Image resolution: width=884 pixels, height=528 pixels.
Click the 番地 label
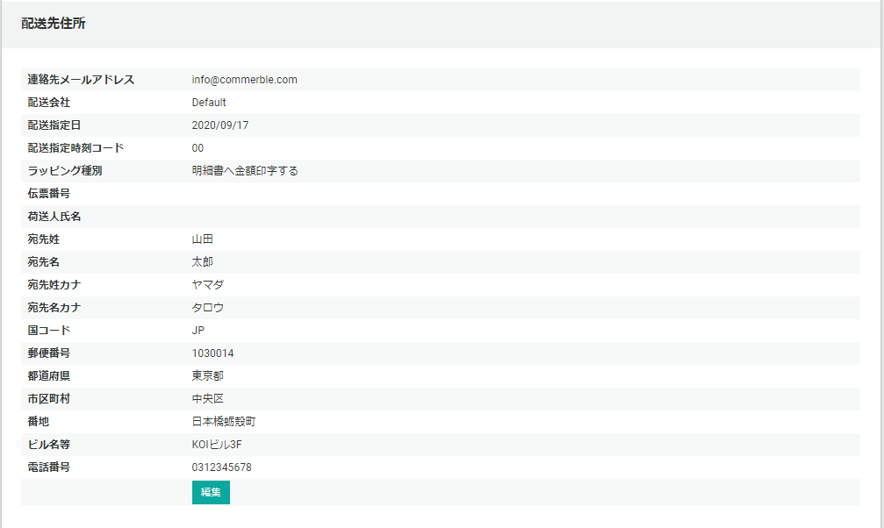[39, 422]
